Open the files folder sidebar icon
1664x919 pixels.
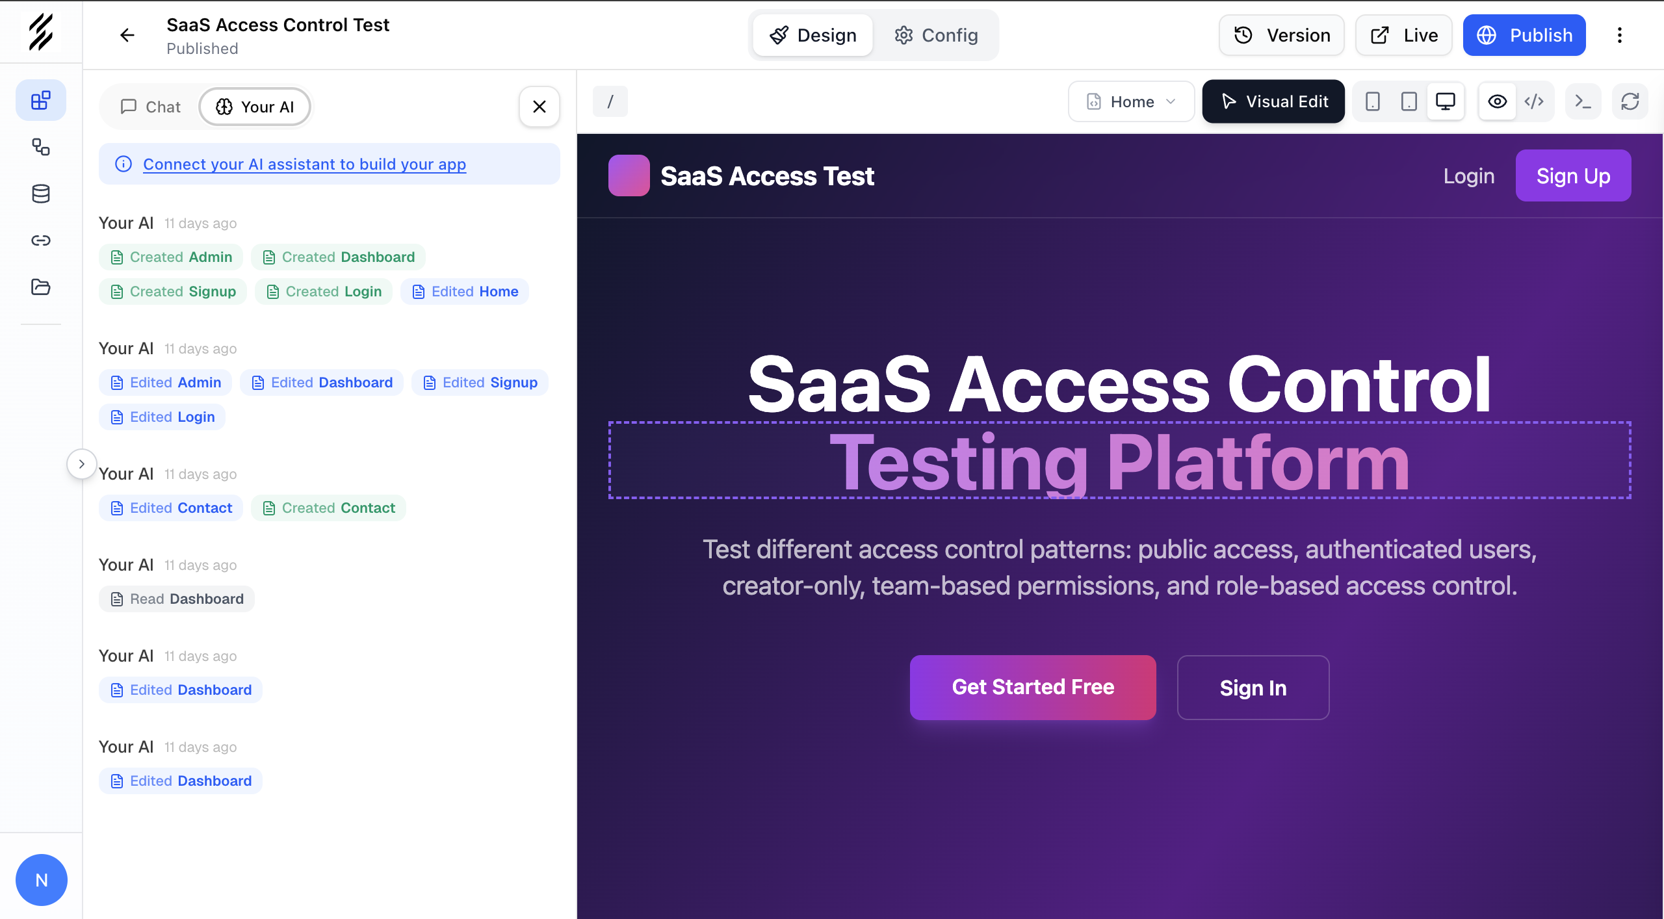pyautogui.click(x=40, y=287)
